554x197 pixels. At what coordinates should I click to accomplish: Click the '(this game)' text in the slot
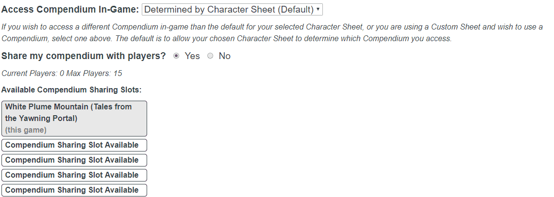click(x=26, y=130)
